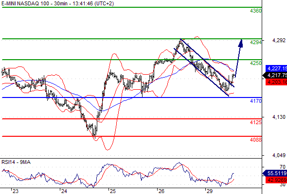Click the 4360 resistance level label
This screenshot has width=287, height=194.
(x=256, y=11)
